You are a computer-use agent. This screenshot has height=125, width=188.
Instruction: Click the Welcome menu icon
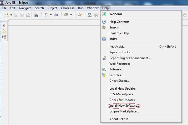click(x=104, y=14)
